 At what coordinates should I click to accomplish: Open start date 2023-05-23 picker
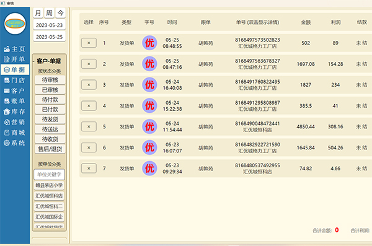[x=50, y=25]
